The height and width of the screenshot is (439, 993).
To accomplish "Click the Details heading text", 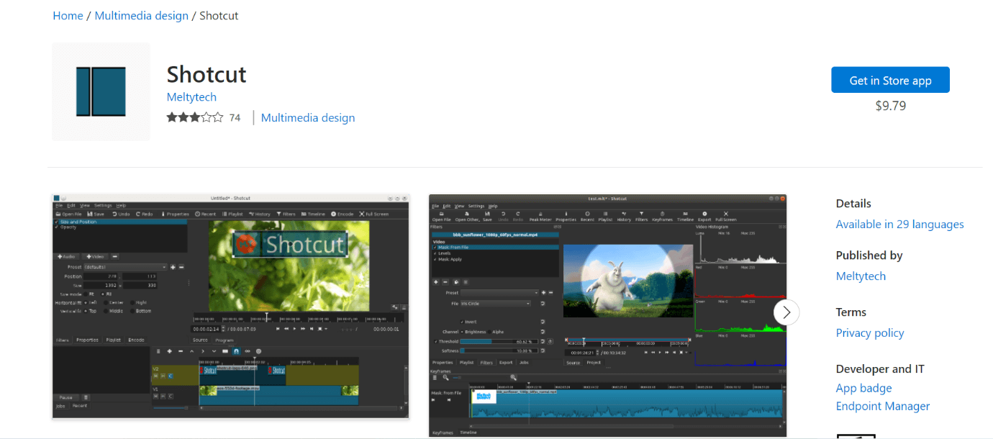I will (x=853, y=204).
